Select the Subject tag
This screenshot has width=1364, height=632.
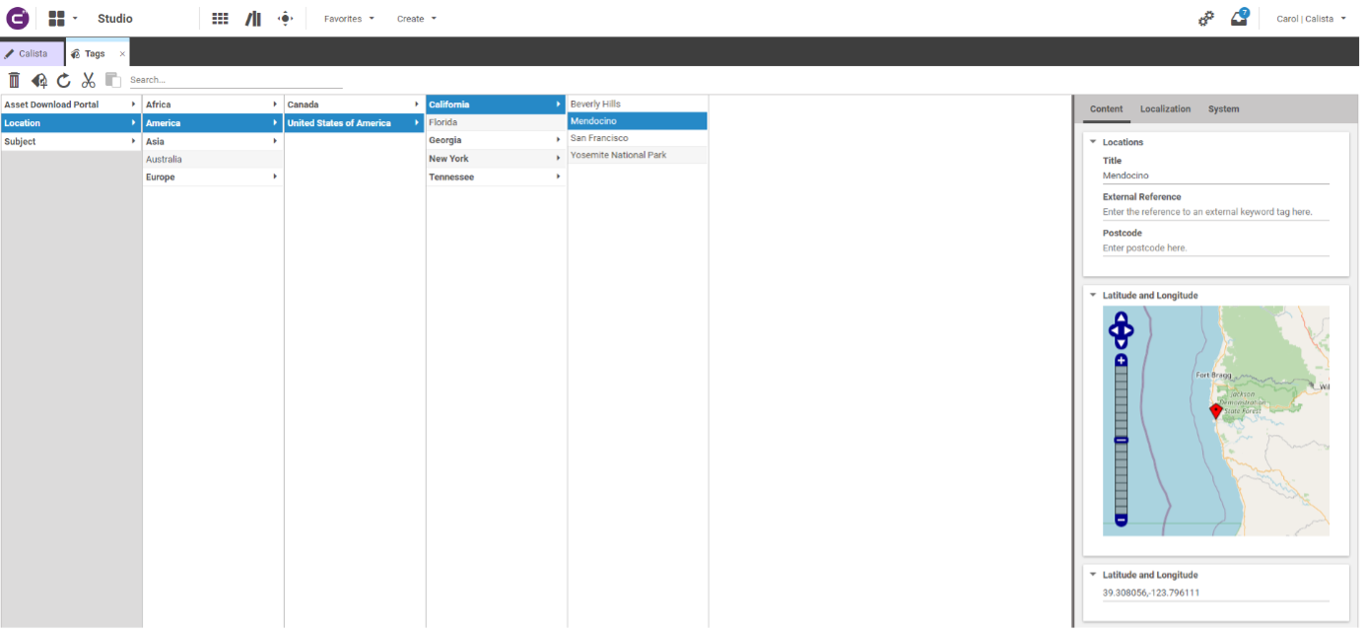click(71, 142)
